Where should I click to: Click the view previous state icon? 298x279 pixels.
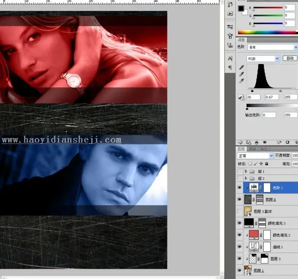click(279, 142)
